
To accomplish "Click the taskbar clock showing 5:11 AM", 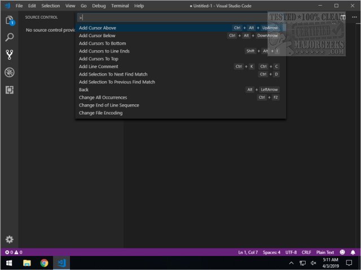I will pos(331,263).
